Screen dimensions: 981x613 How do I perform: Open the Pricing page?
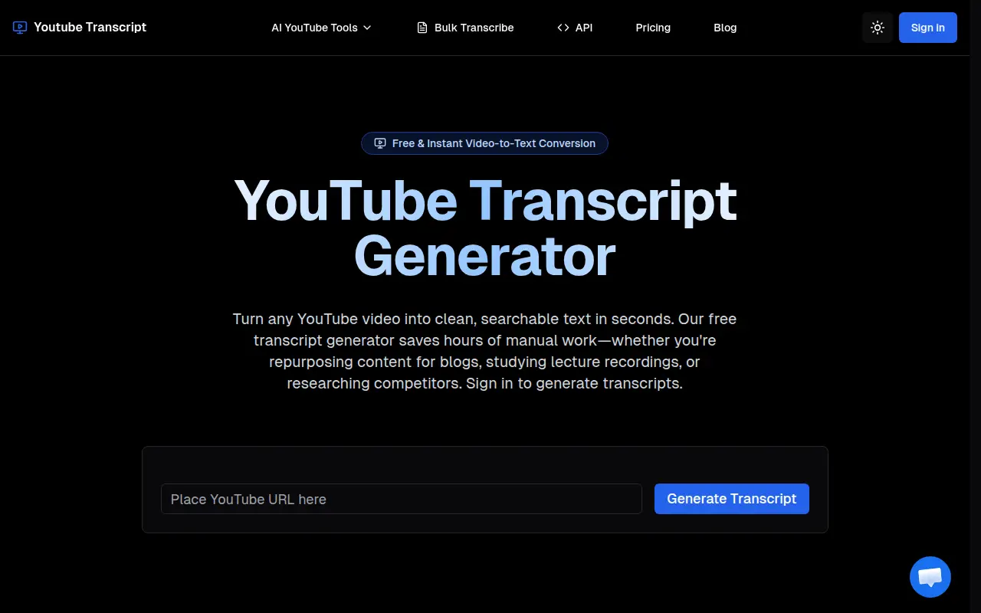tap(653, 28)
